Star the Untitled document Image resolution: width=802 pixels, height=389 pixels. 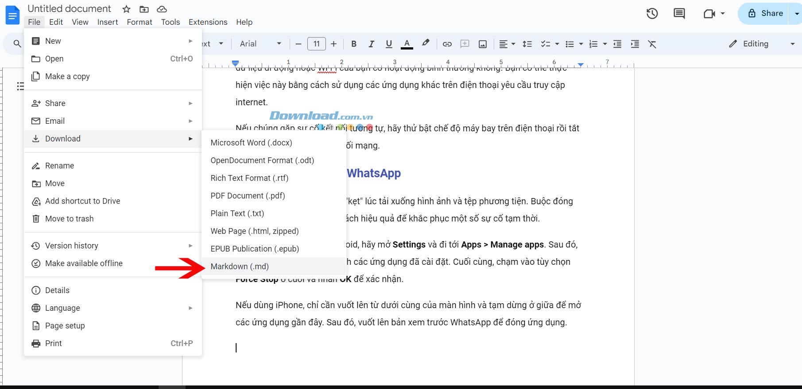126,9
